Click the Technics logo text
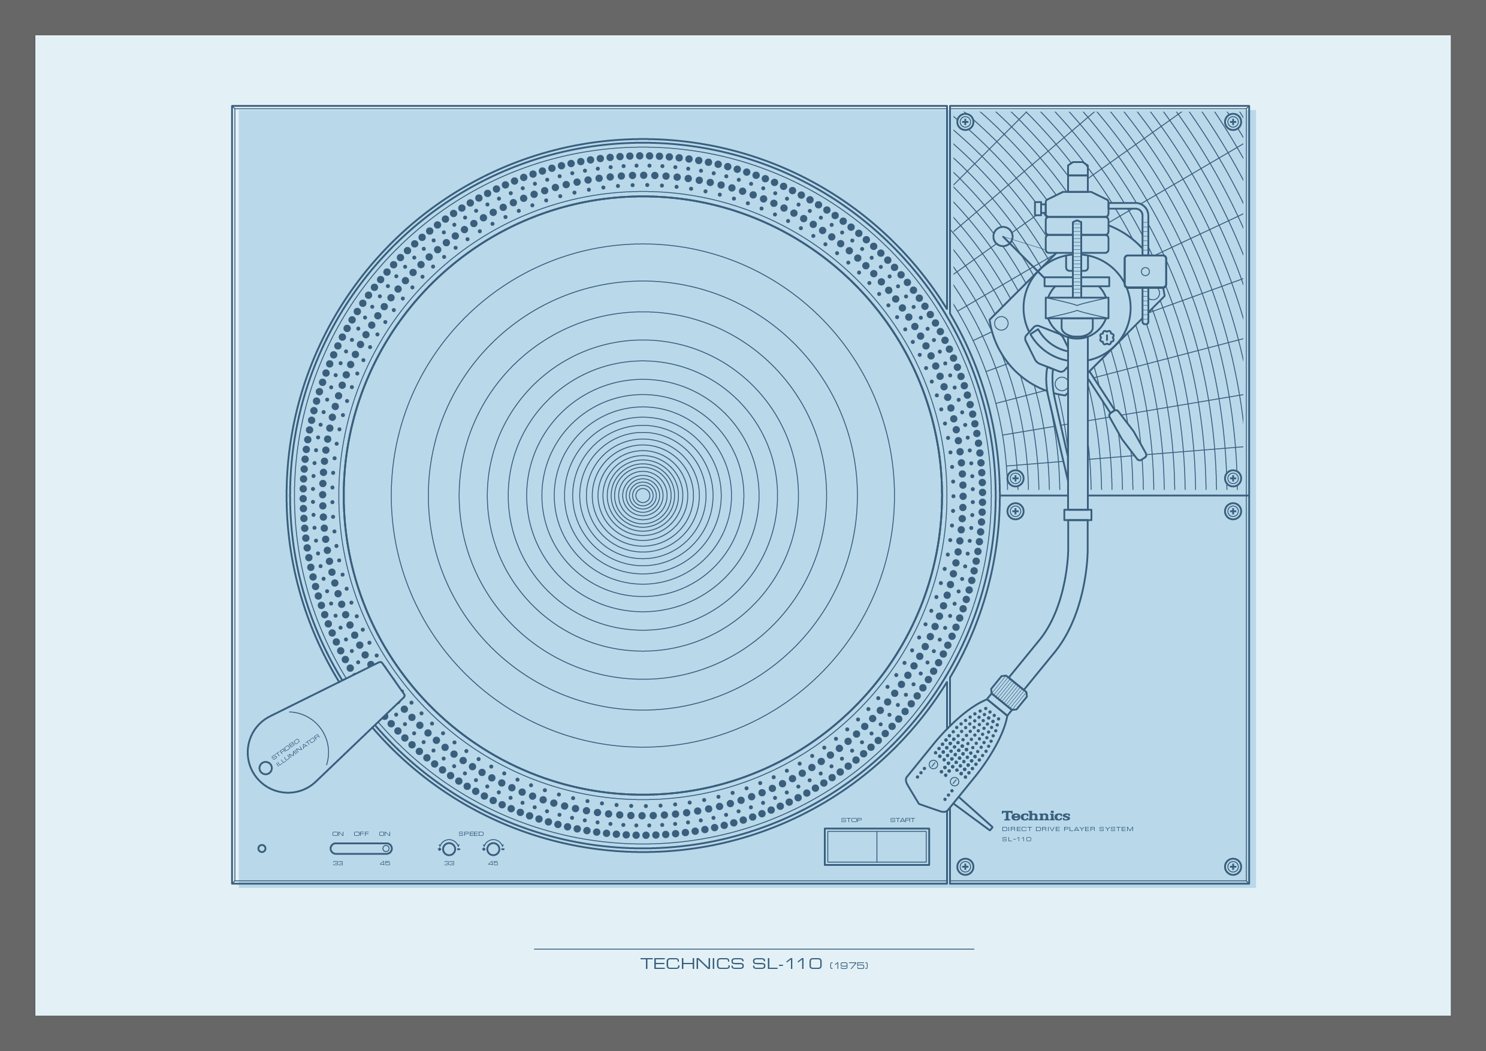Viewport: 1486px width, 1051px height. pos(1035,816)
